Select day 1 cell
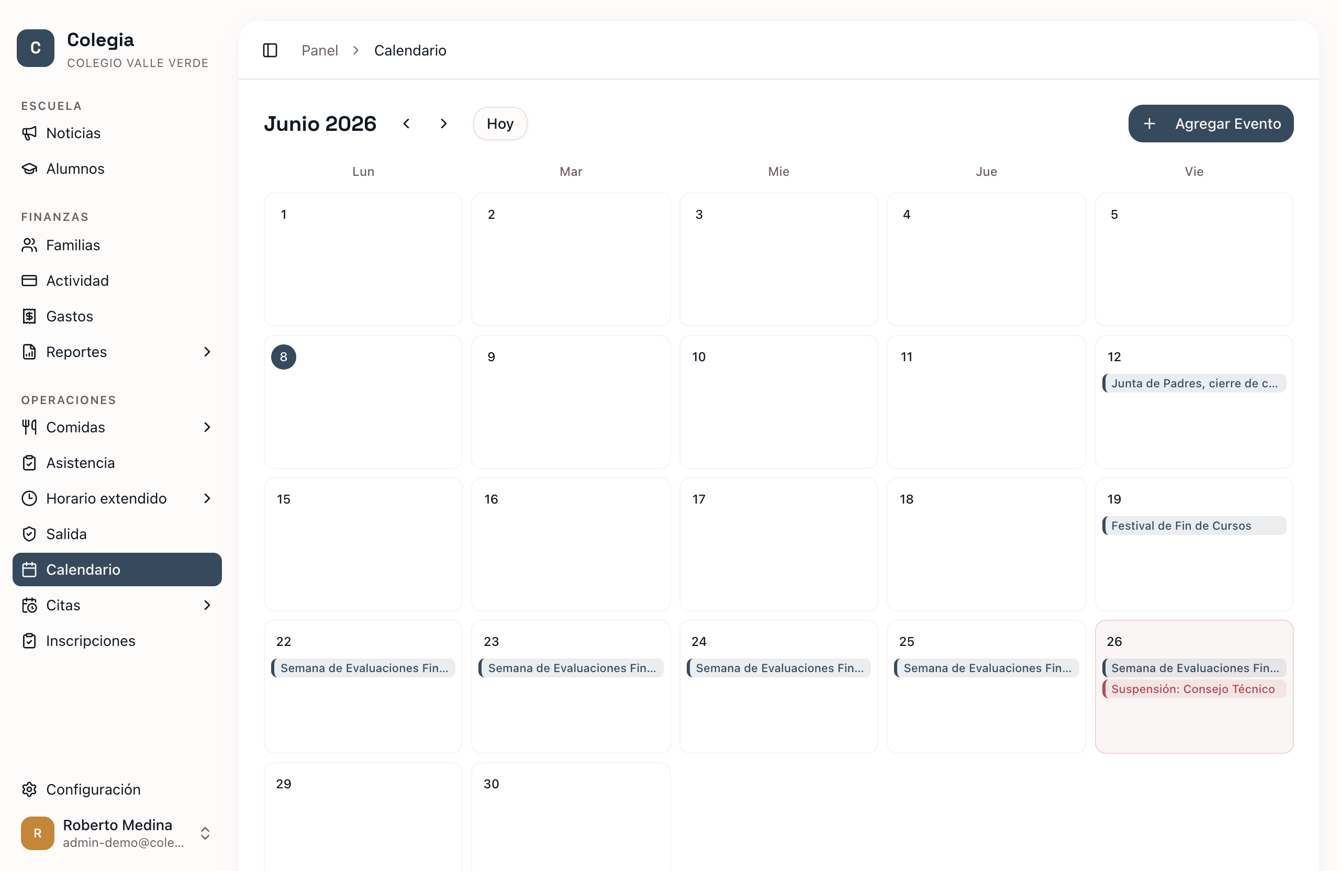The width and height of the screenshot is (1340, 871). pos(363,260)
